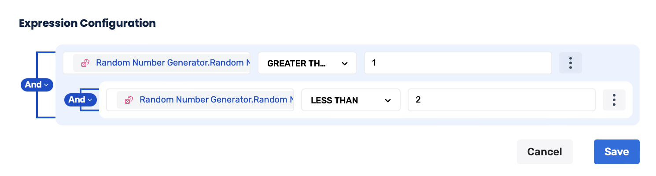Change the outer And logical operator
Screen dimensions: 656x176
tap(37, 85)
